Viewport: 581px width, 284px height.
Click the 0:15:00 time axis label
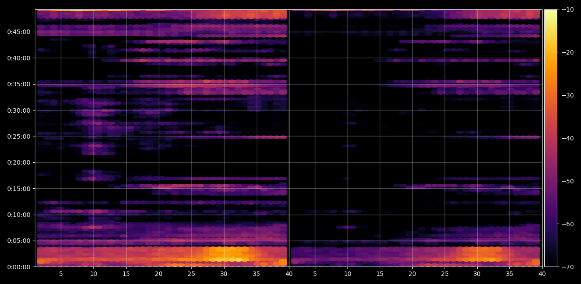19,188
